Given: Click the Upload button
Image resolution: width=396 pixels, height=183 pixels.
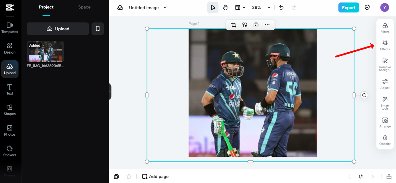Looking at the screenshot, I should tap(58, 29).
